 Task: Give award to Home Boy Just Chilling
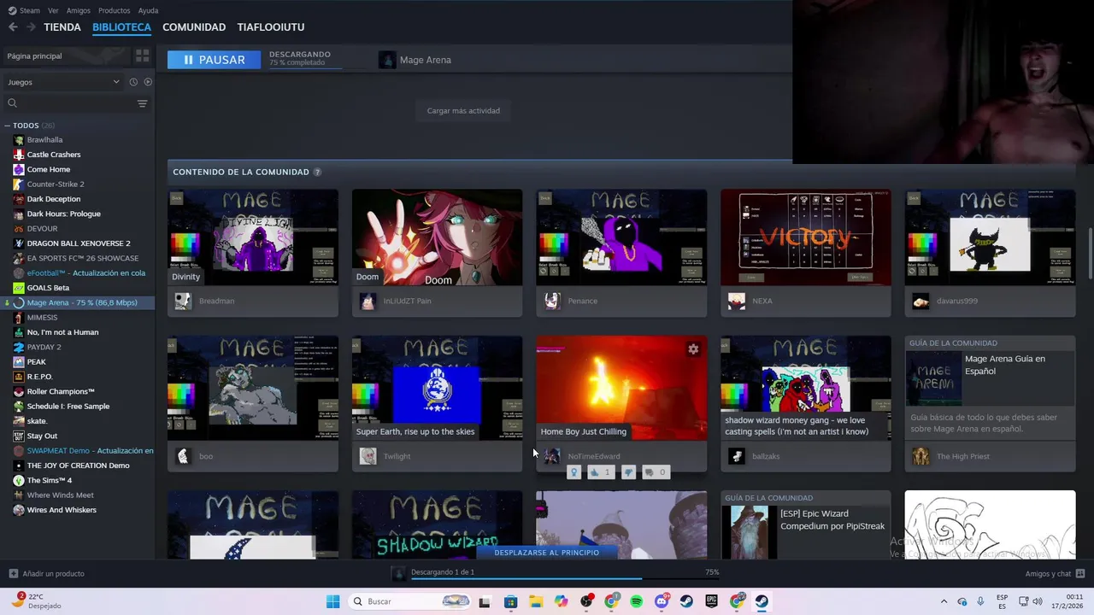pos(574,472)
